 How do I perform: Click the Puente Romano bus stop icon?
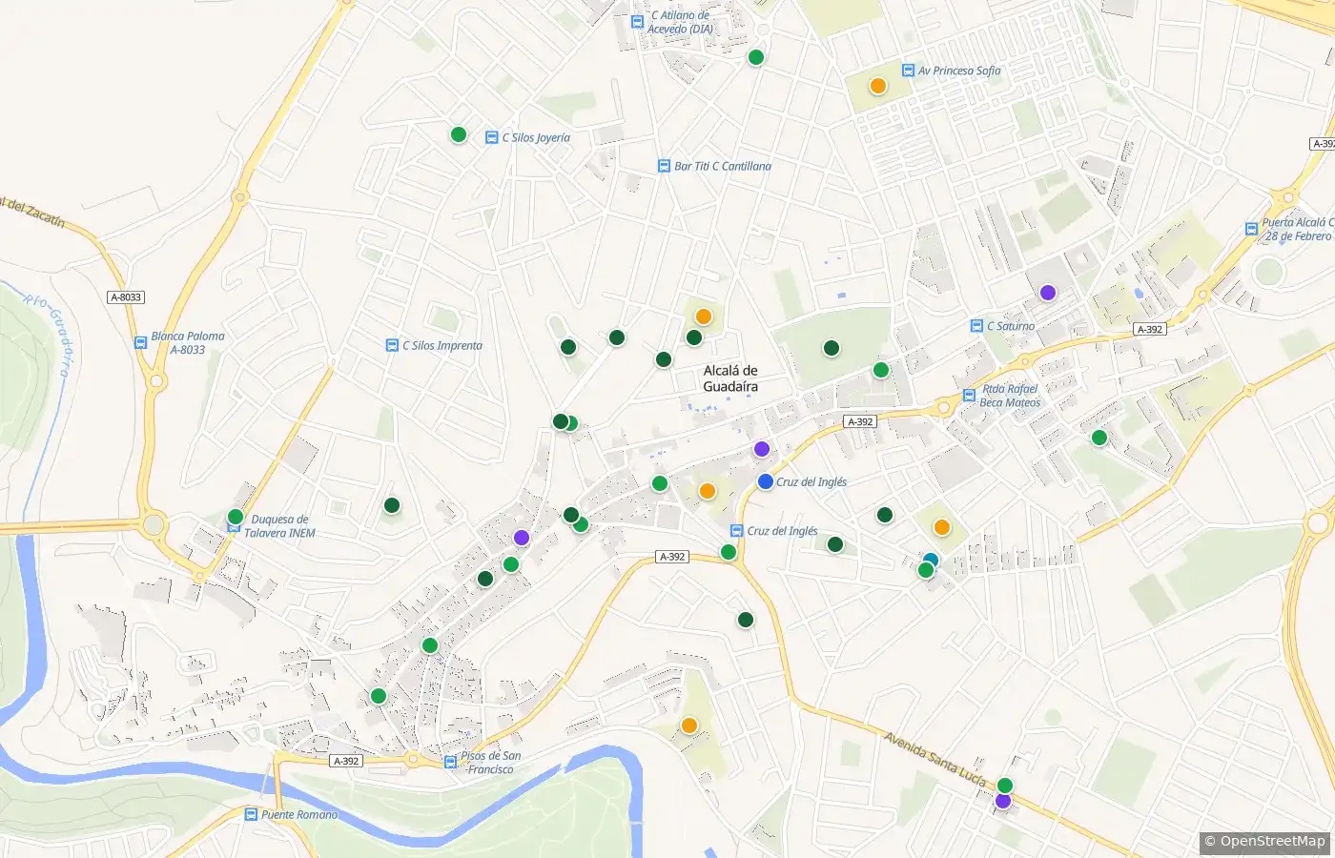[x=251, y=814]
